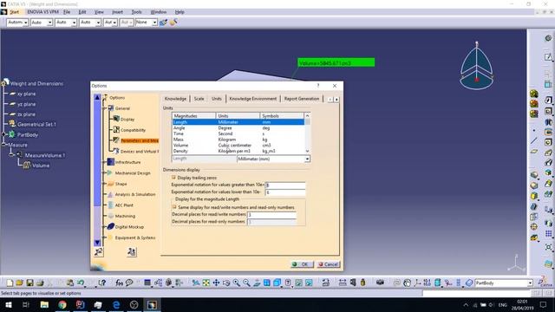The image size is (555, 312).
Task: Click the units list vertical scrollbar
Action: tap(307, 133)
